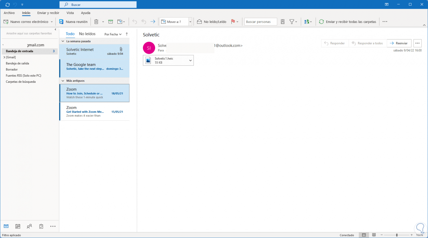Viewport: 428px width, 238px height.
Task: Open the Archivo menu
Action: [x=9, y=13]
